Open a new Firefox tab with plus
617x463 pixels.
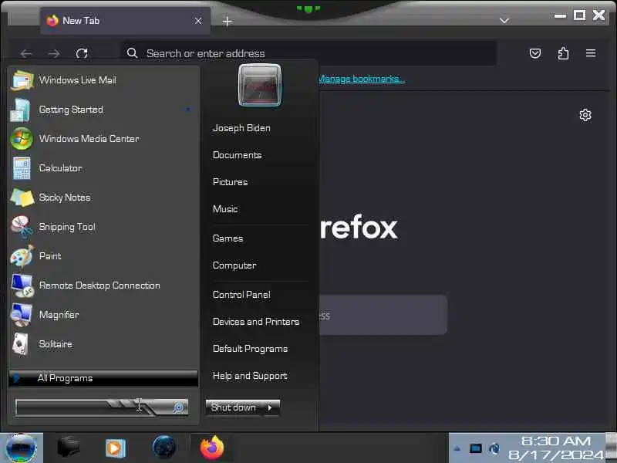point(227,22)
